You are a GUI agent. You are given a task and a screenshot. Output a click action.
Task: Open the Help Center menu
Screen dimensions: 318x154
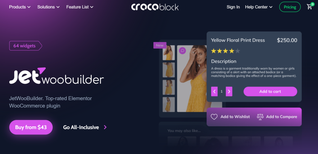click(x=259, y=7)
